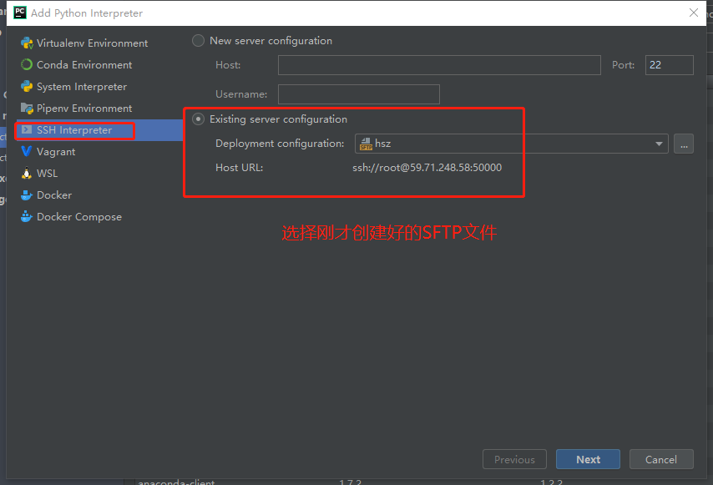The width and height of the screenshot is (713, 485).
Task: Click the SSH Interpreter terminal icon
Action: pos(27,130)
